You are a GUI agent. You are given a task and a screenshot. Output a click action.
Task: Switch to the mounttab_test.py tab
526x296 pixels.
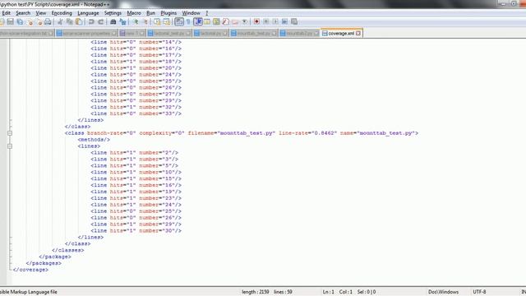254,33
